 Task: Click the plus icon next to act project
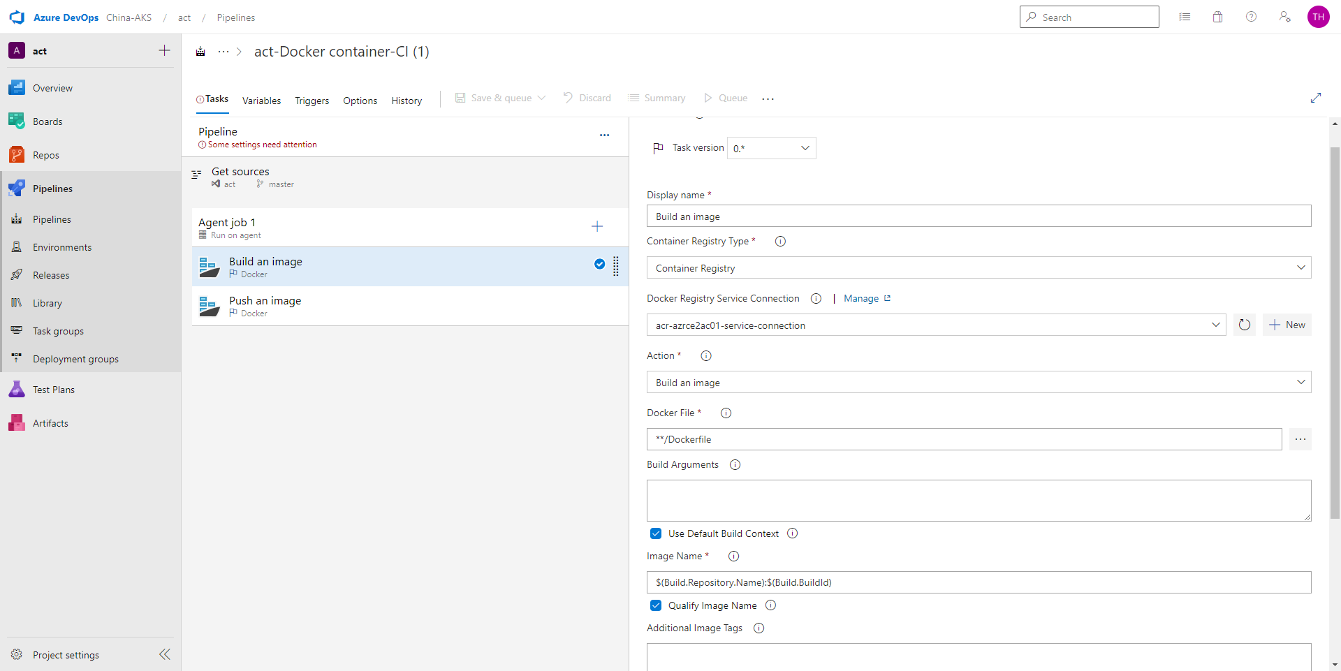point(164,50)
